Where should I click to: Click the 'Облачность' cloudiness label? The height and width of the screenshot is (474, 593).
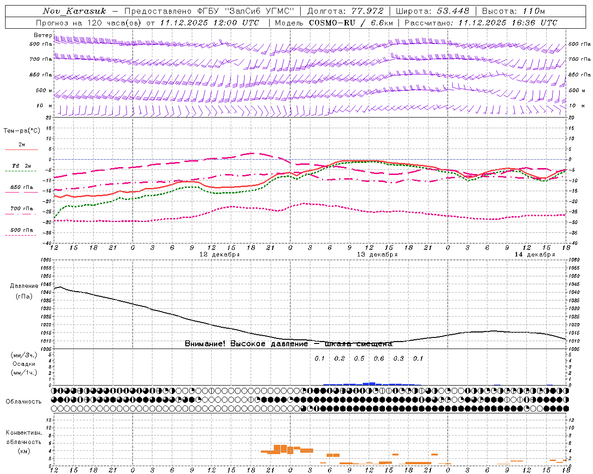[x=24, y=401]
